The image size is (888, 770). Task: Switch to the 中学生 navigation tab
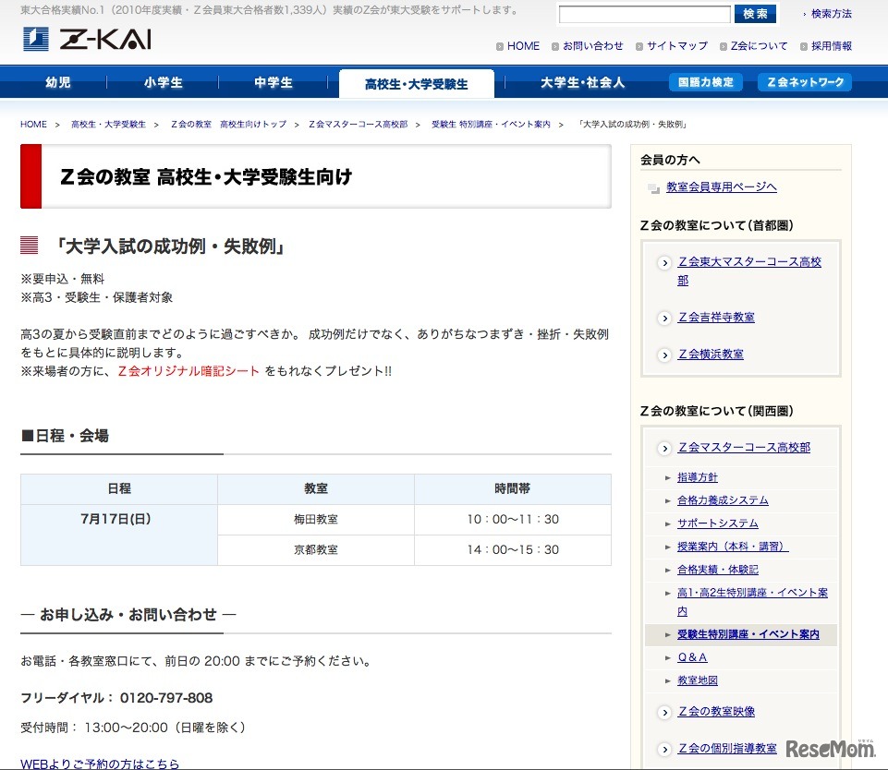point(272,81)
